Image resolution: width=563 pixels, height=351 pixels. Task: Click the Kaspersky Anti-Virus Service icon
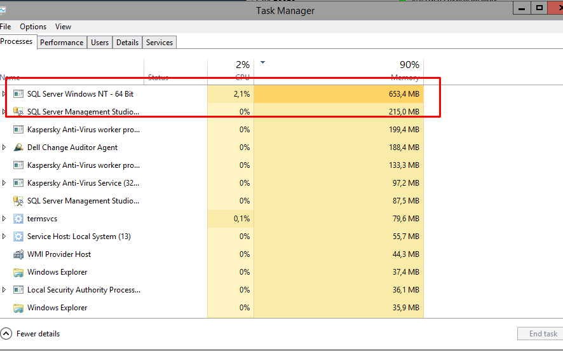coord(18,183)
